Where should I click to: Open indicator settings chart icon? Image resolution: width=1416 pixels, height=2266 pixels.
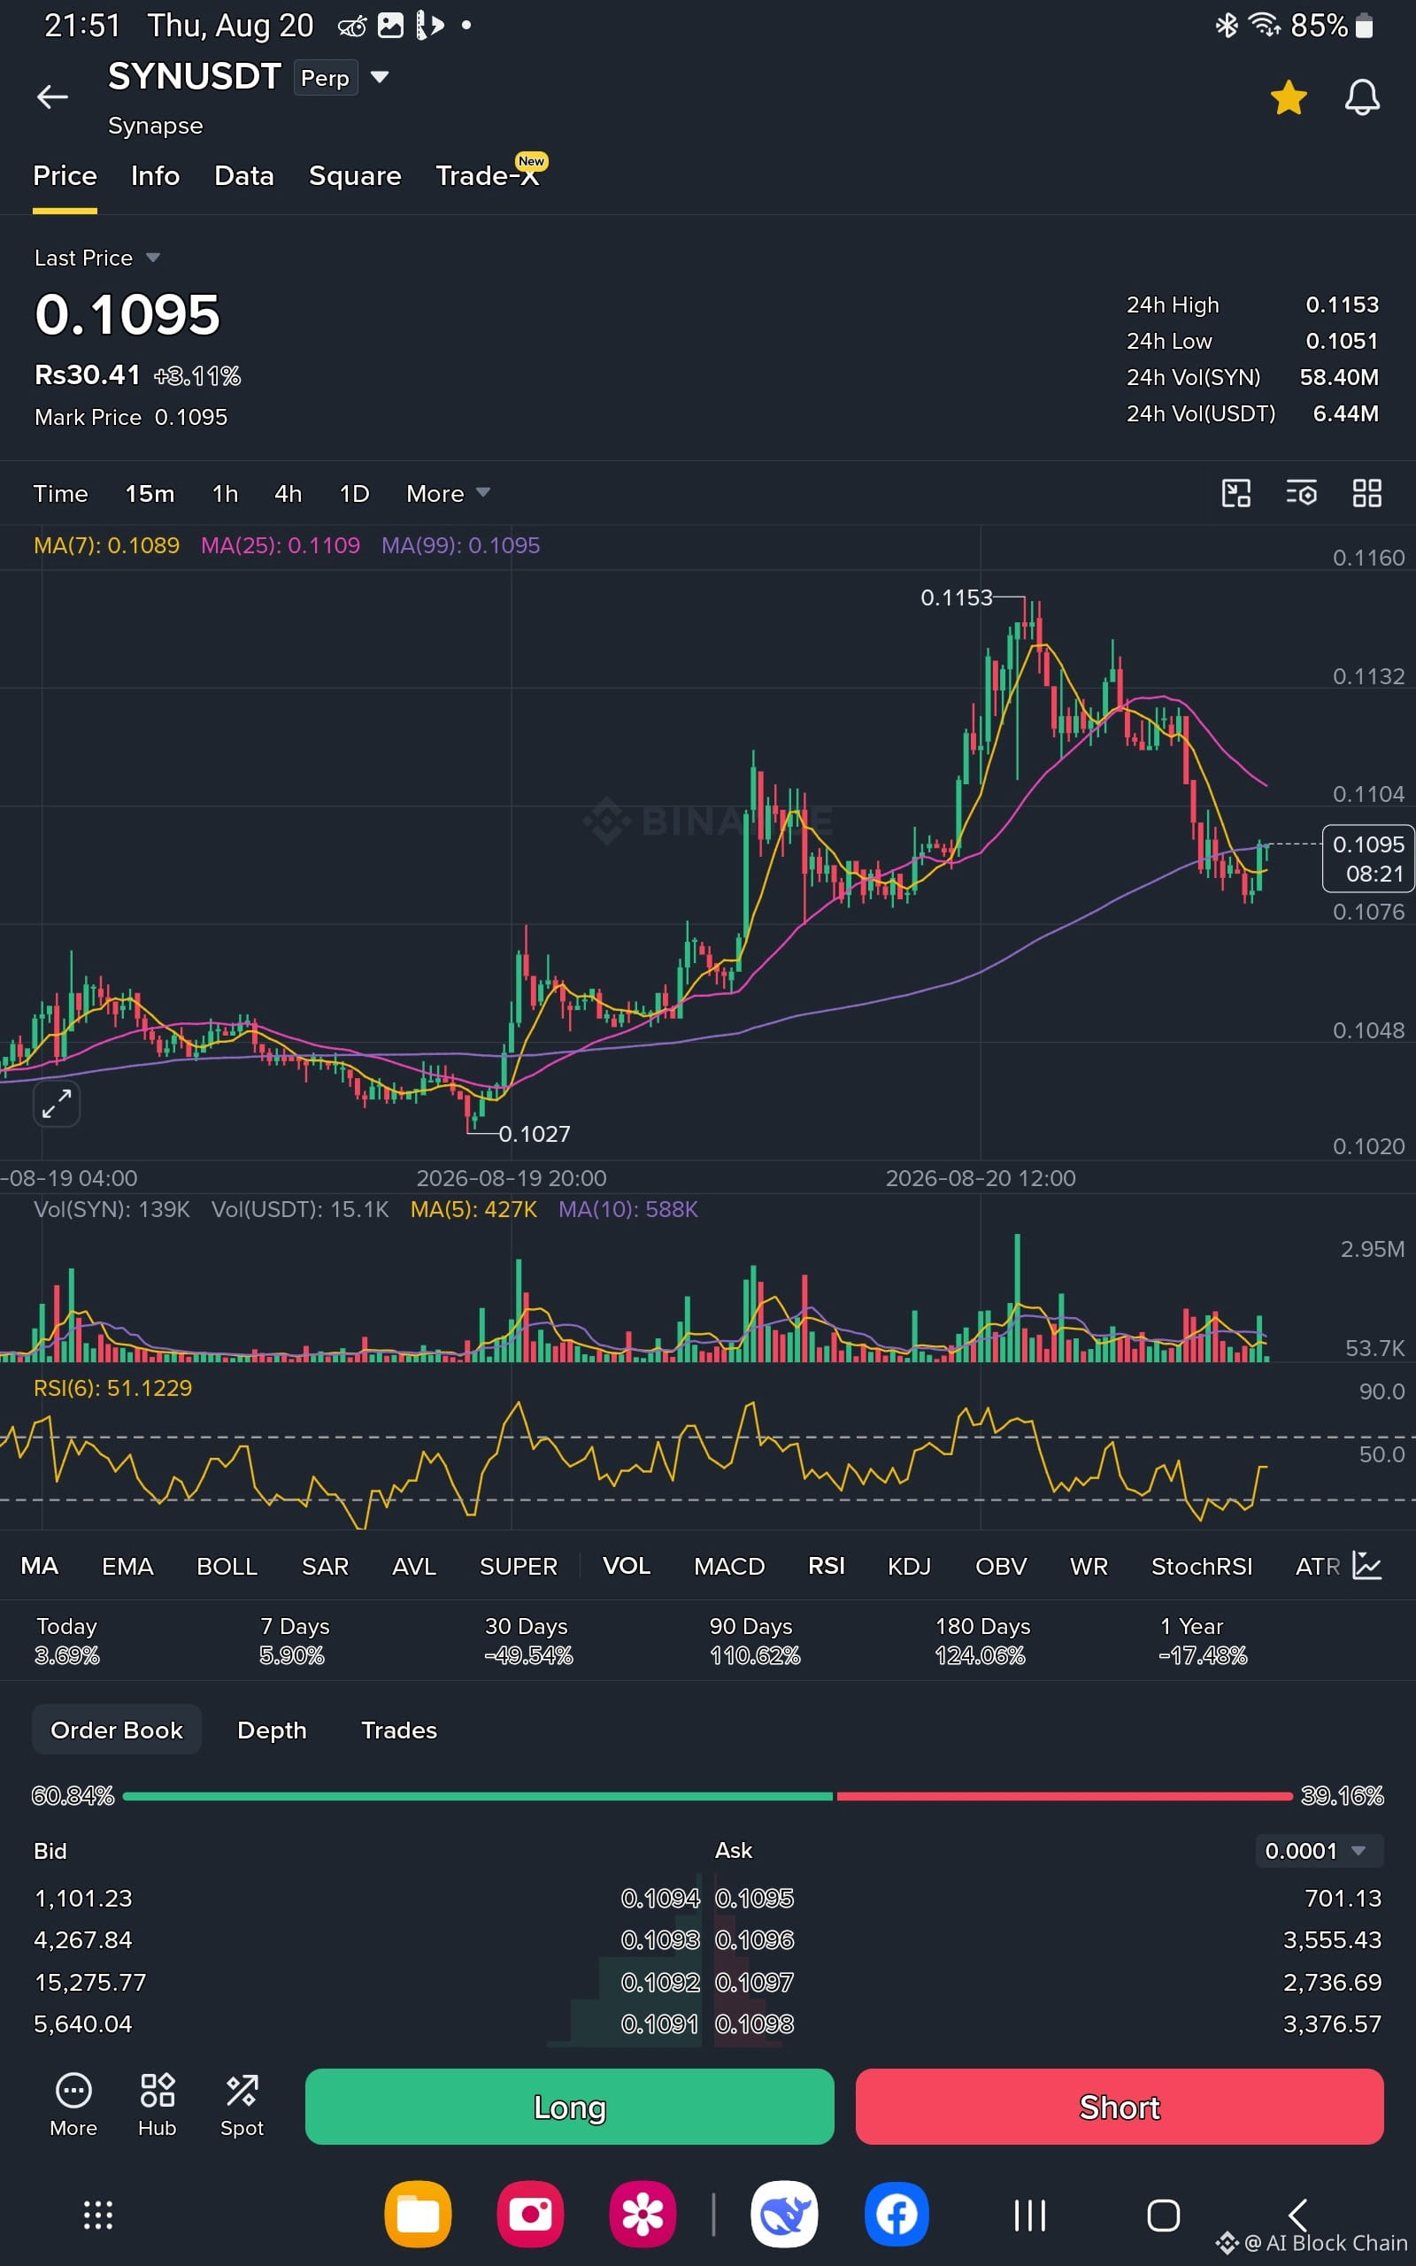(1367, 1565)
